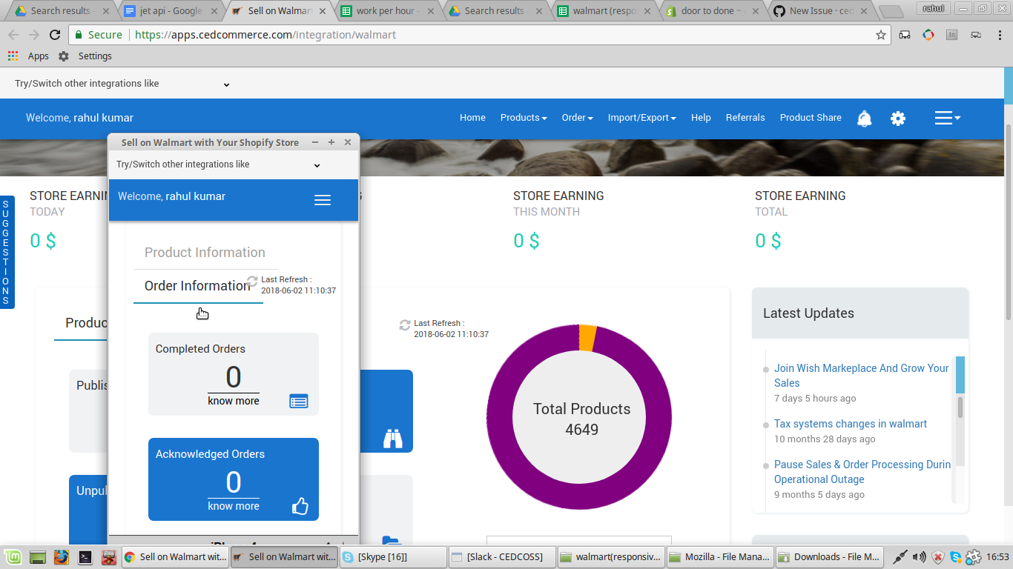Open settings via the gear icon in navbar
Viewport: 1013px width, 569px height.
coord(898,119)
